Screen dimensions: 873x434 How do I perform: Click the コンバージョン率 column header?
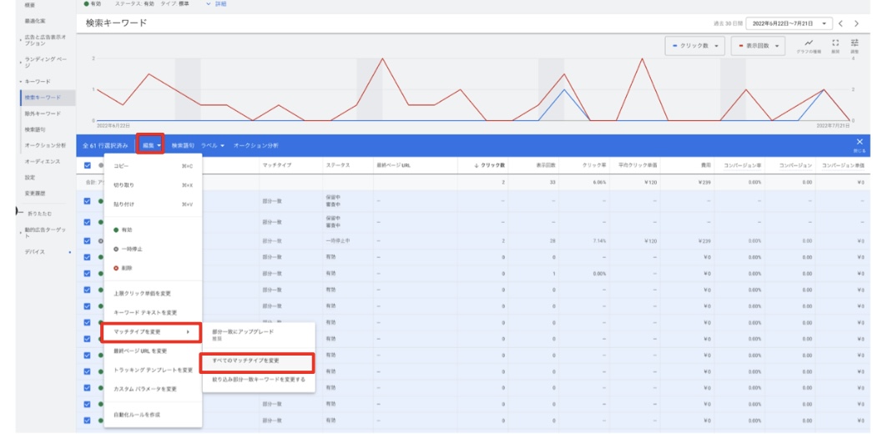tap(742, 165)
